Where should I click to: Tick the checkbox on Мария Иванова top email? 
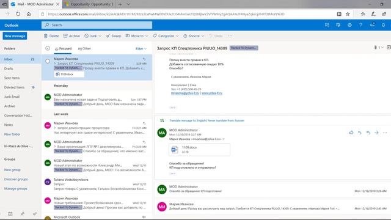tap(48, 61)
